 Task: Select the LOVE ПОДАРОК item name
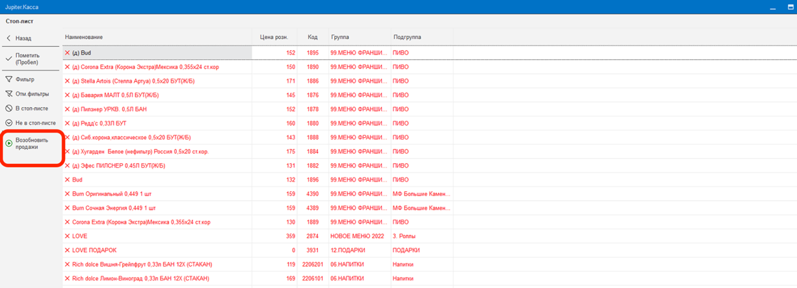pyautogui.click(x=94, y=250)
